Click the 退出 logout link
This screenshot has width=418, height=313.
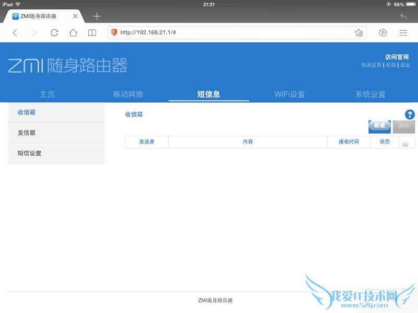click(x=405, y=65)
